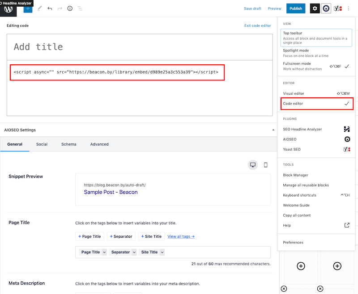Publish the post
Screen dimensions: 358x294
[296, 8]
